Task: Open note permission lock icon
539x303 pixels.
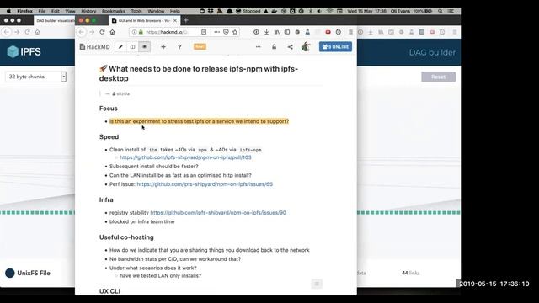Action: tap(274, 47)
